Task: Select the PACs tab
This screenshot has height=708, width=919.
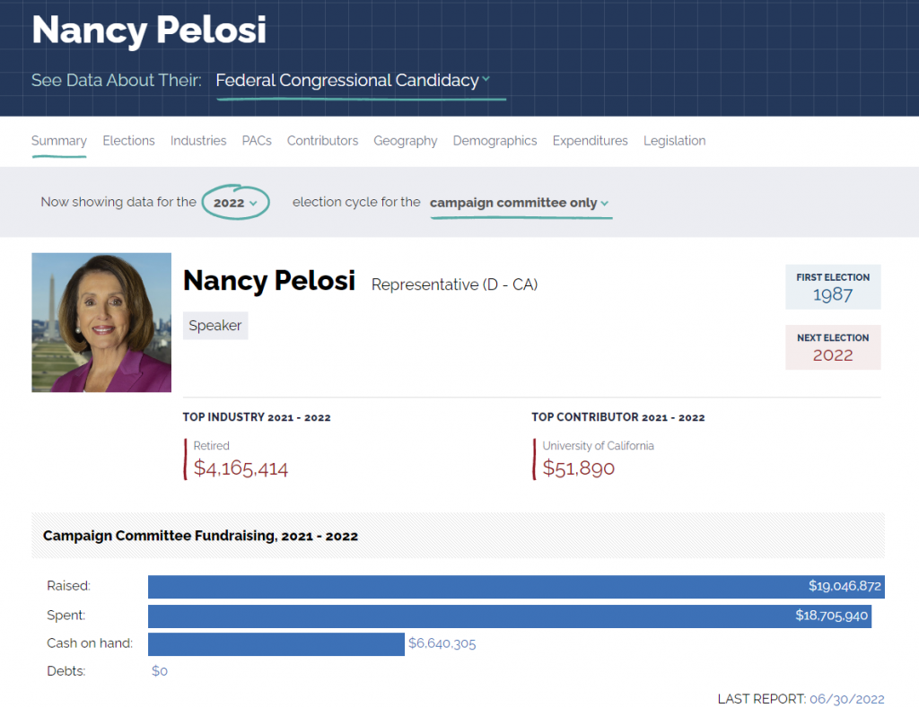Action: click(257, 141)
